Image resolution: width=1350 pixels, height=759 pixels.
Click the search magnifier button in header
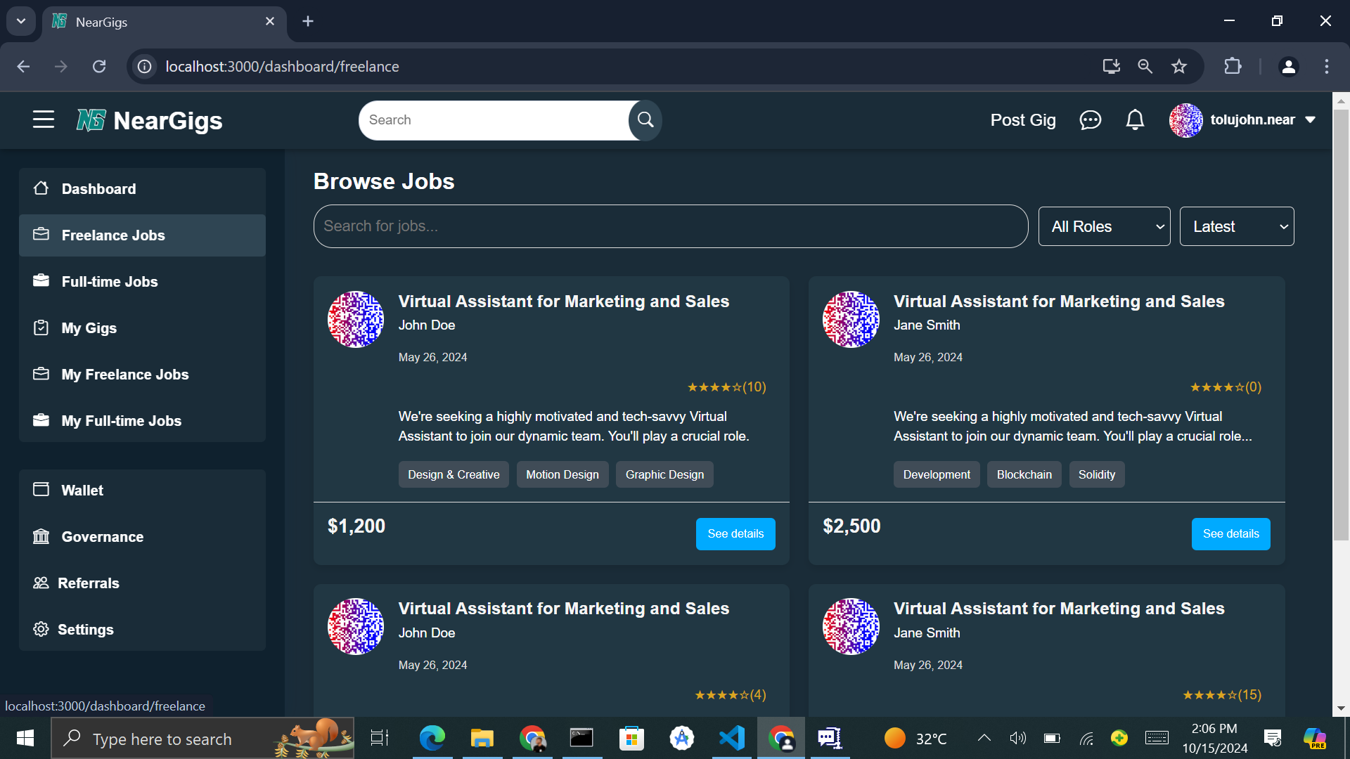click(645, 120)
